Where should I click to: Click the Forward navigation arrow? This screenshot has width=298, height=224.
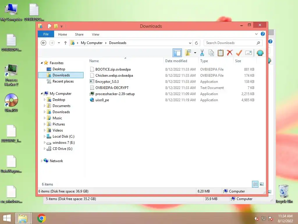52,43
